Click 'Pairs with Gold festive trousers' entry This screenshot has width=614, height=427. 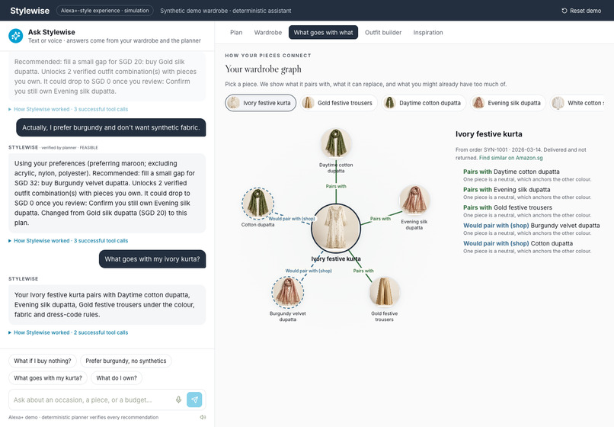click(526, 211)
